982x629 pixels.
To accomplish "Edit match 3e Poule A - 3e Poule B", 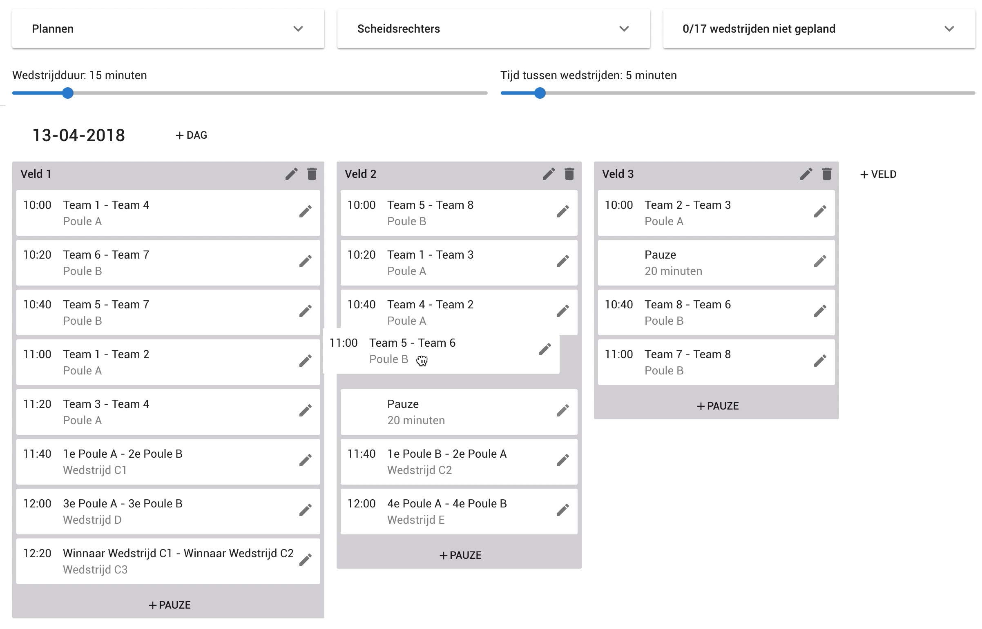I will (x=305, y=511).
